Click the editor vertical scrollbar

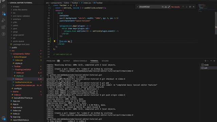(216, 23)
